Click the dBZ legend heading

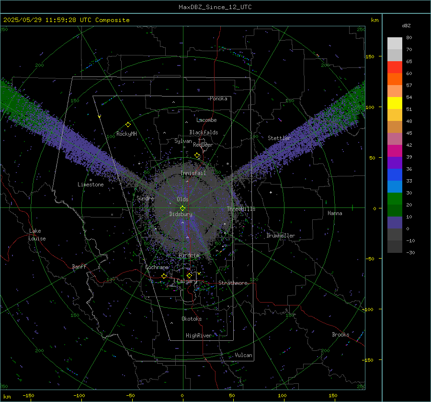coord(406,25)
